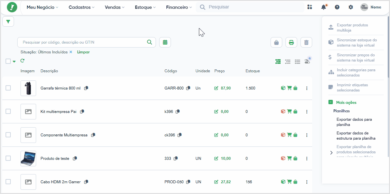This screenshot has height=194, width=390.
Task: Open stock box icon for Garrafa térmica
Action: (283, 88)
